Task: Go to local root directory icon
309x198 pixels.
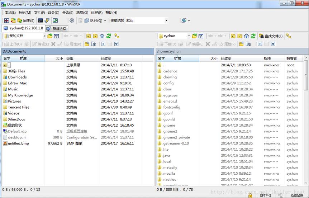Action: [x=95, y=36]
